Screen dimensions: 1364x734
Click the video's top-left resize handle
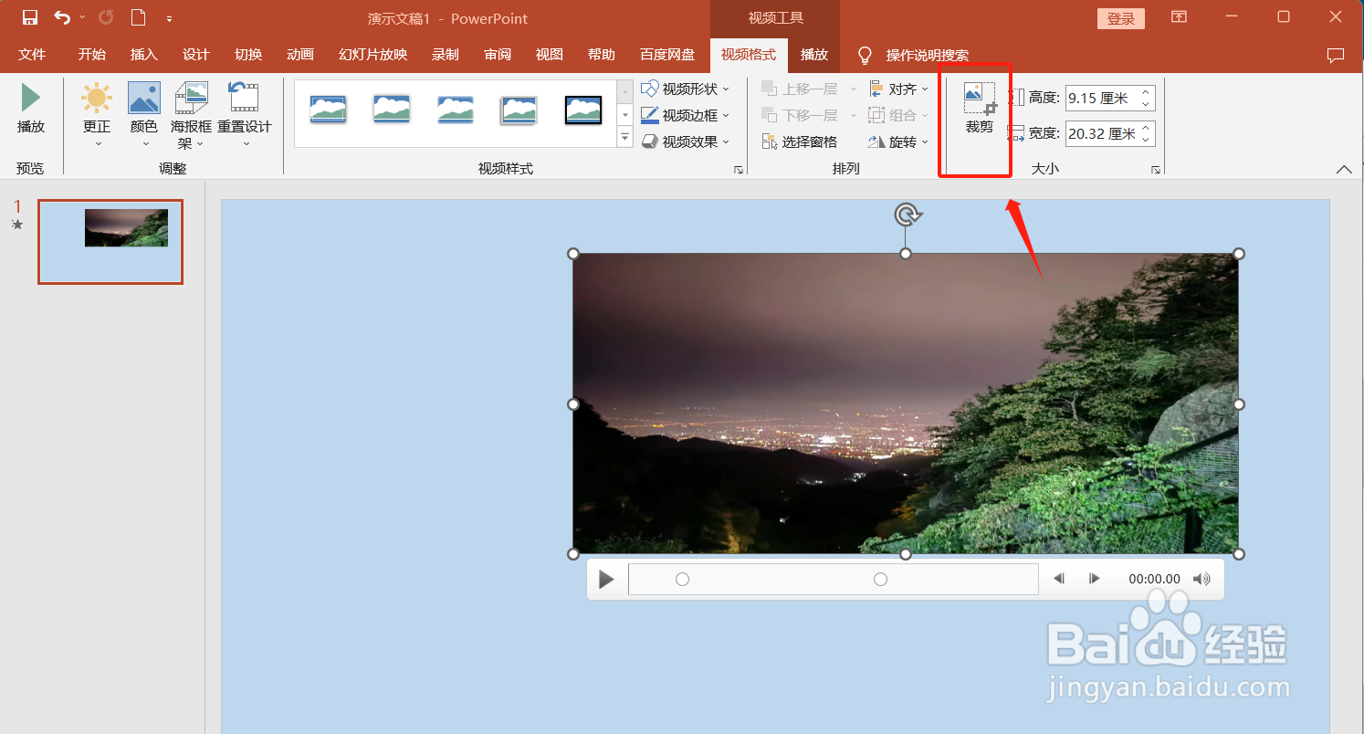[x=573, y=253]
